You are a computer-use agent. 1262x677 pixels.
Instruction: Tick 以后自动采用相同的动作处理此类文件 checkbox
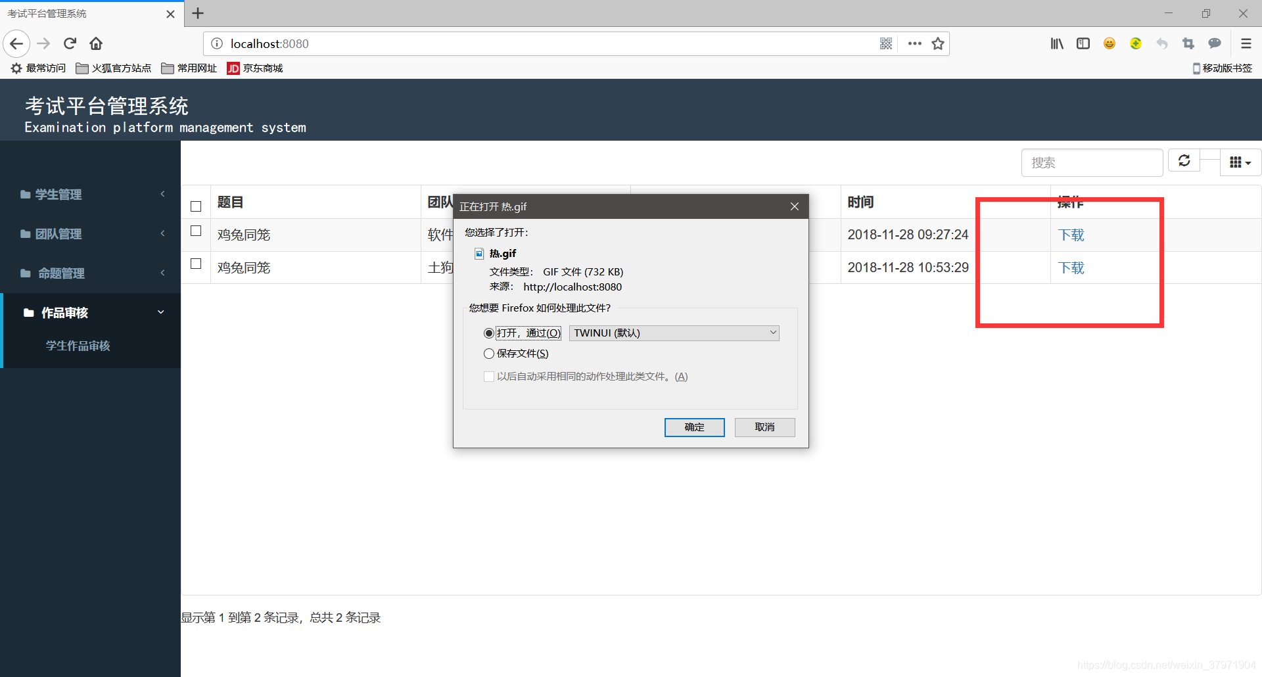click(x=489, y=377)
